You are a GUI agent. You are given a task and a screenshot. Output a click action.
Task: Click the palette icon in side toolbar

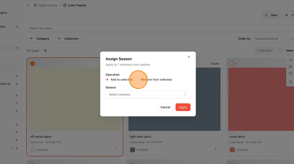[290, 73]
